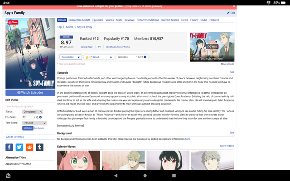Open Characters & Staff tab
The width and height of the screenshot is (290, 181).
coord(79,20)
